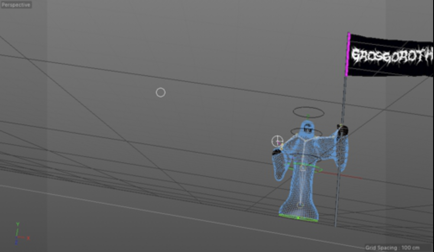Click the green base ring under the ghost

[299, 217]
